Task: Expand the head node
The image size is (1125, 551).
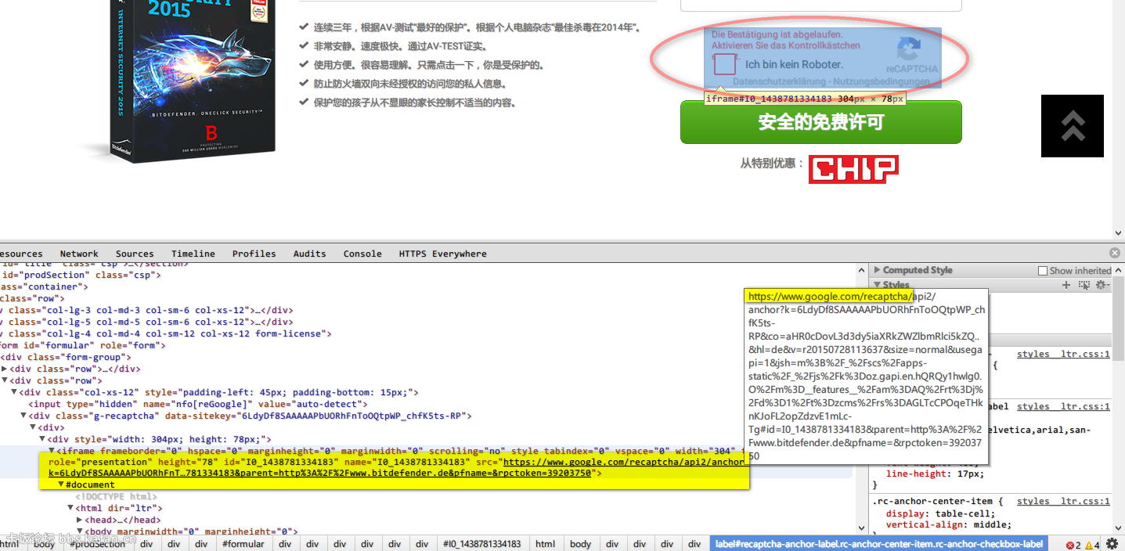Action: [79, 520]
